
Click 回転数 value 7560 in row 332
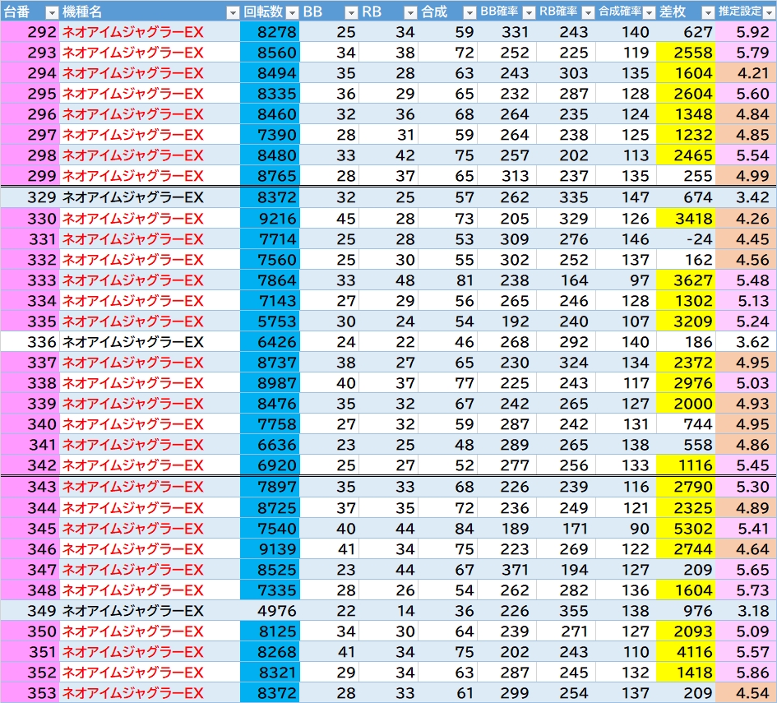coord(270,260)
